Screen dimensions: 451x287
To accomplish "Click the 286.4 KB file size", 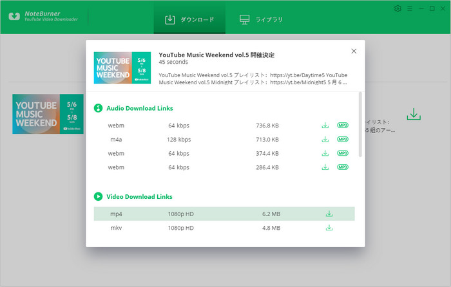I will (x=267, y=167).
